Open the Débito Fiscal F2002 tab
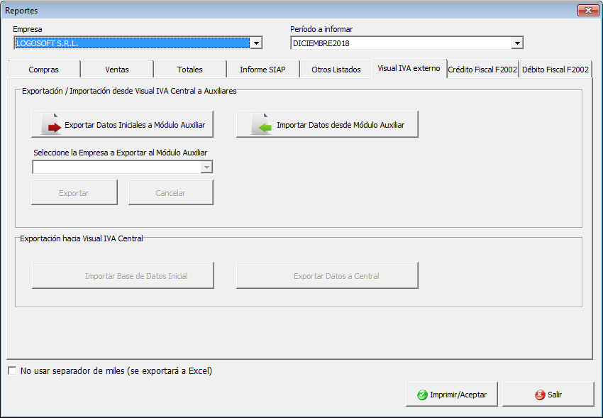This screenshot has height=418, width=603. point(555,70)
